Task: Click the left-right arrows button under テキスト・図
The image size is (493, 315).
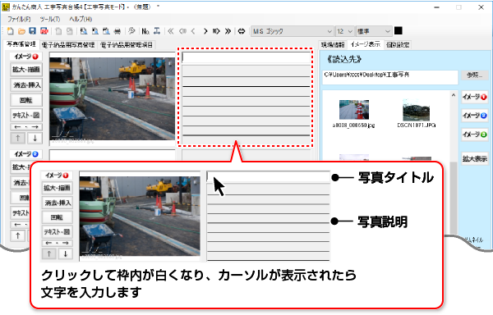Action: coord(26,127)
